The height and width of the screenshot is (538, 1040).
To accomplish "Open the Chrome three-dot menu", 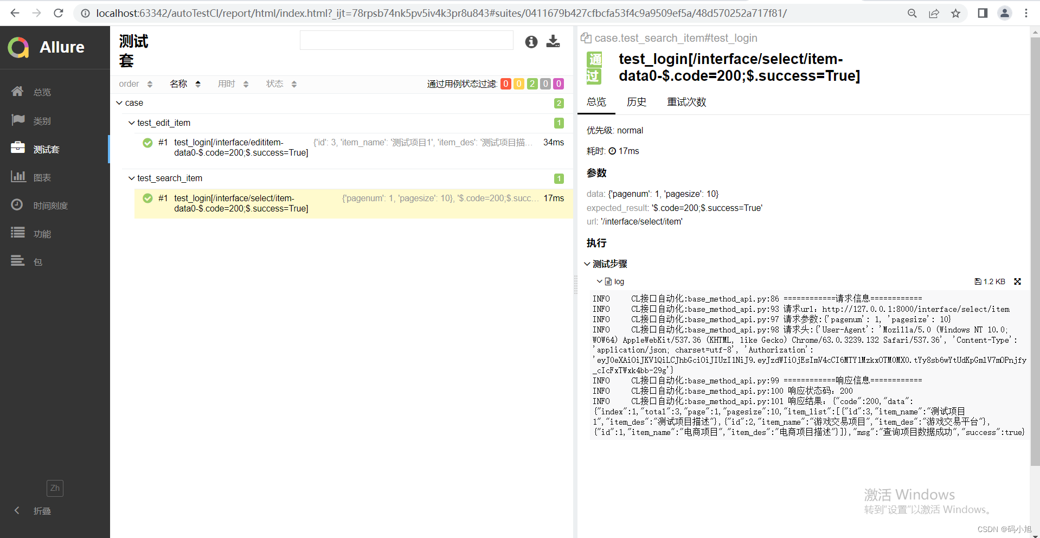I will point(1026,13).
